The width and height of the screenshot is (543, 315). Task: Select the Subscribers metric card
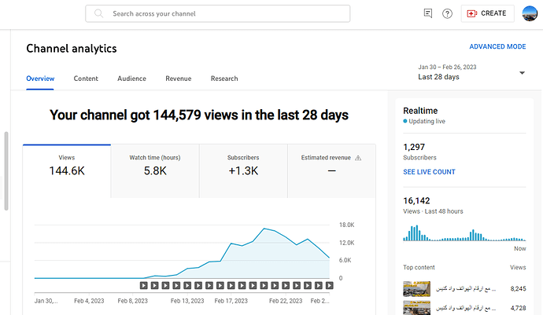coord(243,165)
